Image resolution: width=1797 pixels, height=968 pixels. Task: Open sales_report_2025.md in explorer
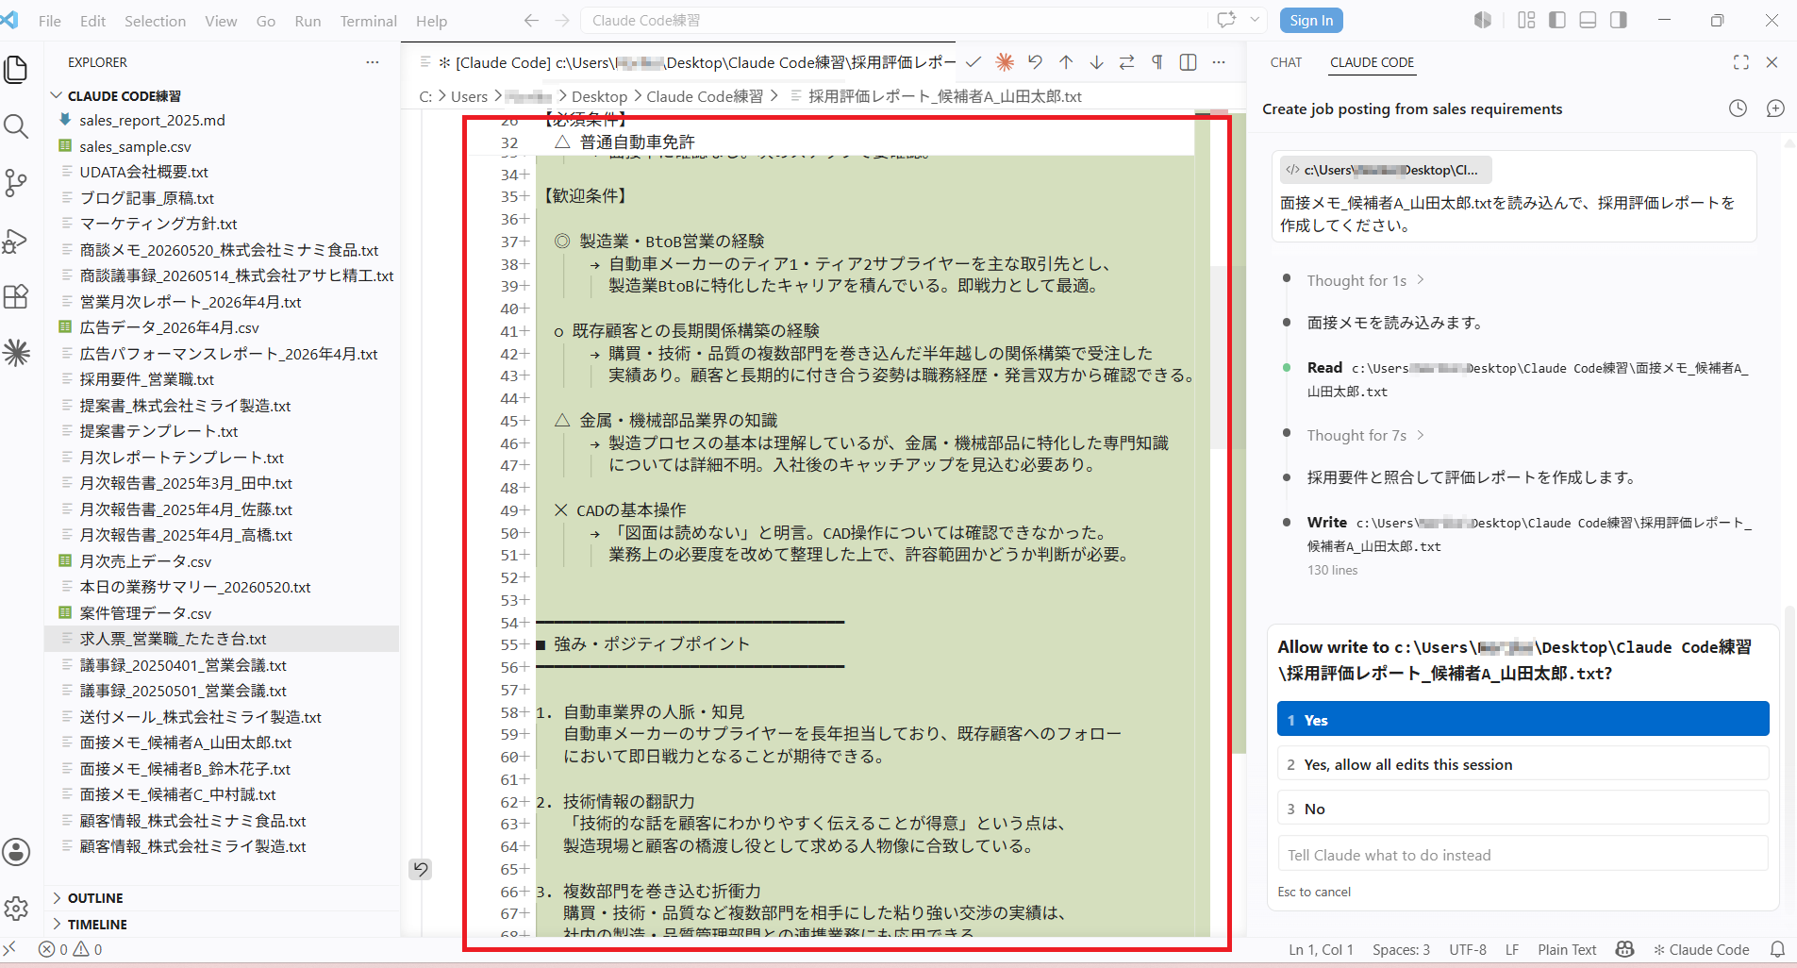[152, 120]
